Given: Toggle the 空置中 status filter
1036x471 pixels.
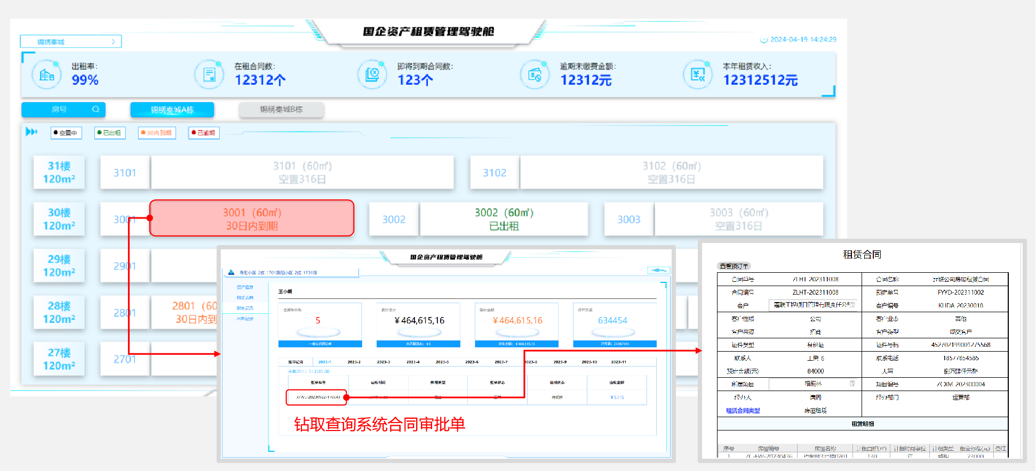Looking at the screenshot, I should coord(67,133).
